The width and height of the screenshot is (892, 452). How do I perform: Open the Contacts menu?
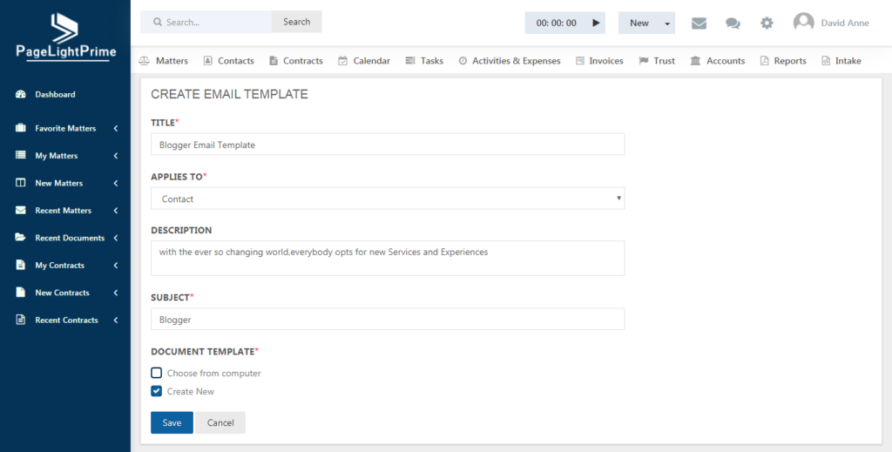tap(236, 61)
